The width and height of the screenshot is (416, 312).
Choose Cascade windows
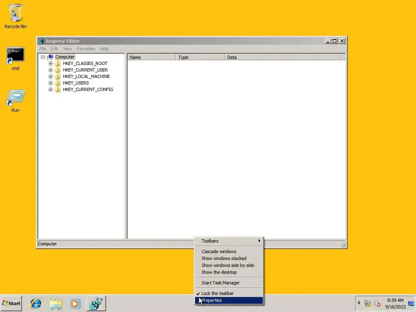(x=229, y=251)
